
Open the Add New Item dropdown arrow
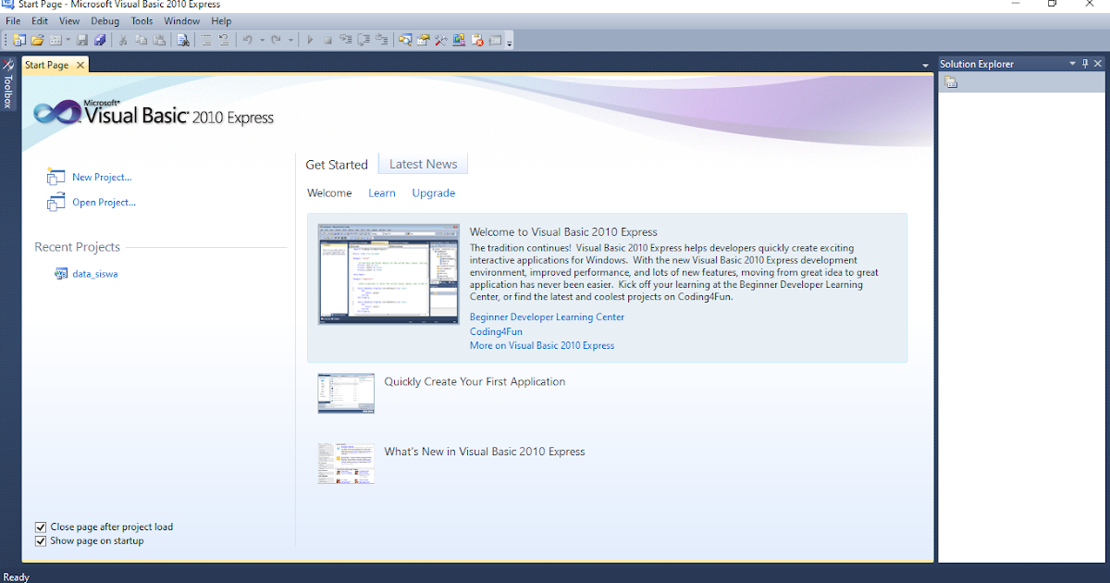67,40
